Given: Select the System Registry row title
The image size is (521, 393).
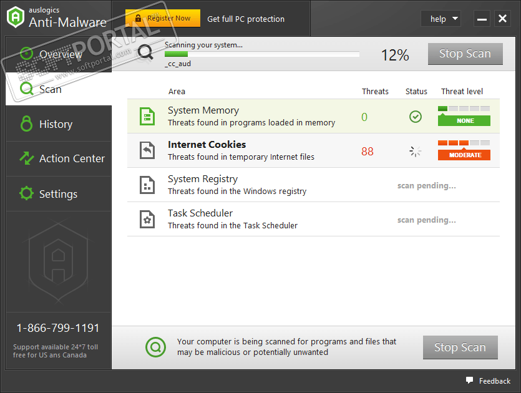Looking at the screenshot, I should coord(203,179).
